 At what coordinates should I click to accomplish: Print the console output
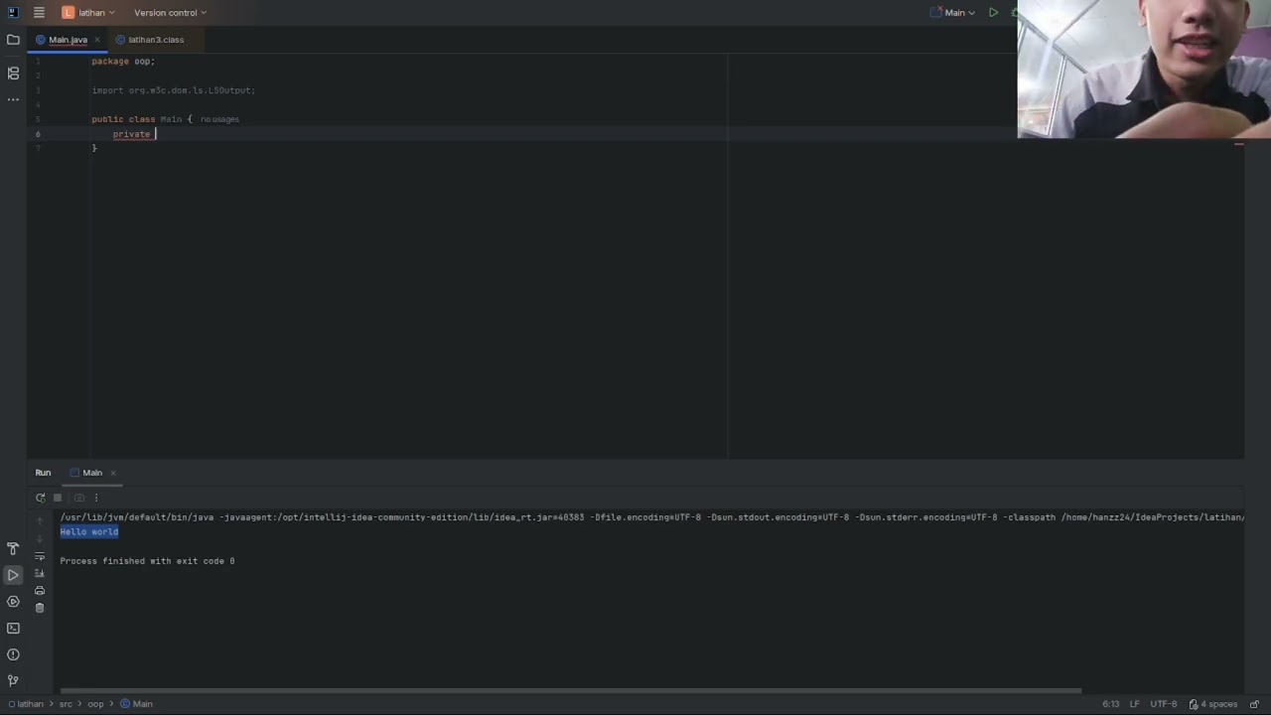40,590
